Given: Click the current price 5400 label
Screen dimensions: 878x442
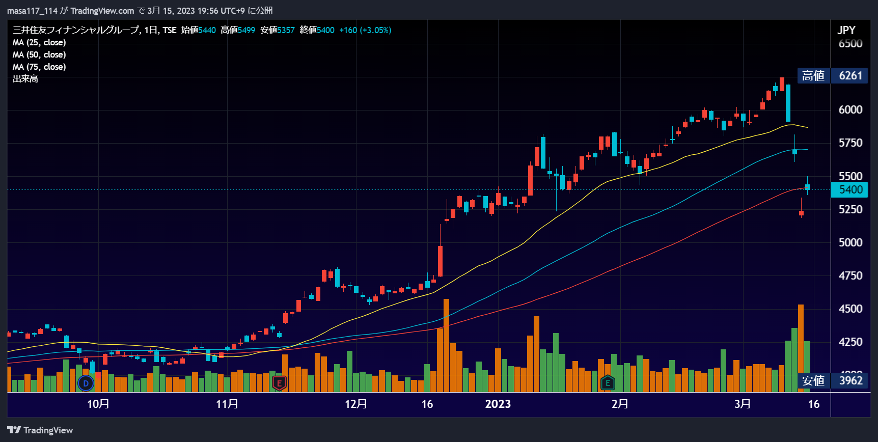Looking at the screenshot, I should coord(850,190).
